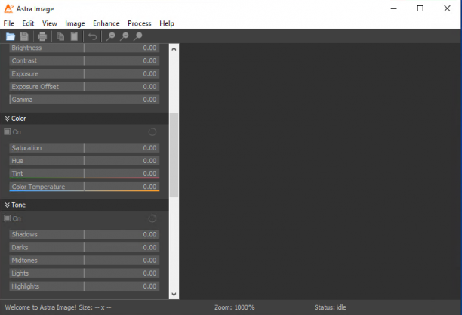Click the Exposure Offset slider
Screen dimensions: 462x315
point(85,87)
